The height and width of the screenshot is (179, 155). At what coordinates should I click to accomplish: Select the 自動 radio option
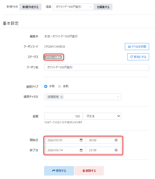pyautogui.click(x=59, y=86)
